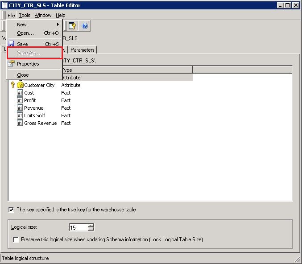Click the Profit fact icon

point(20,100)
